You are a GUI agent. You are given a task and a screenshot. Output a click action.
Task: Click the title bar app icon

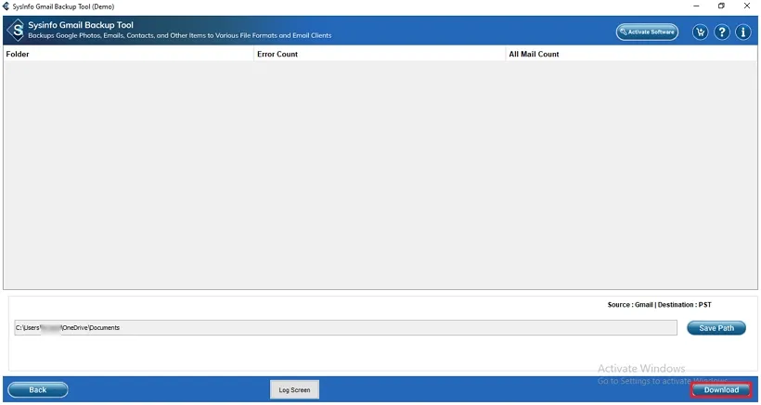pos(6,6)
